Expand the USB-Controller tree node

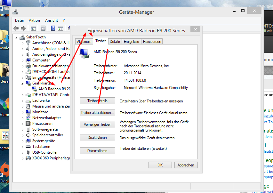(x=22, y=153)
